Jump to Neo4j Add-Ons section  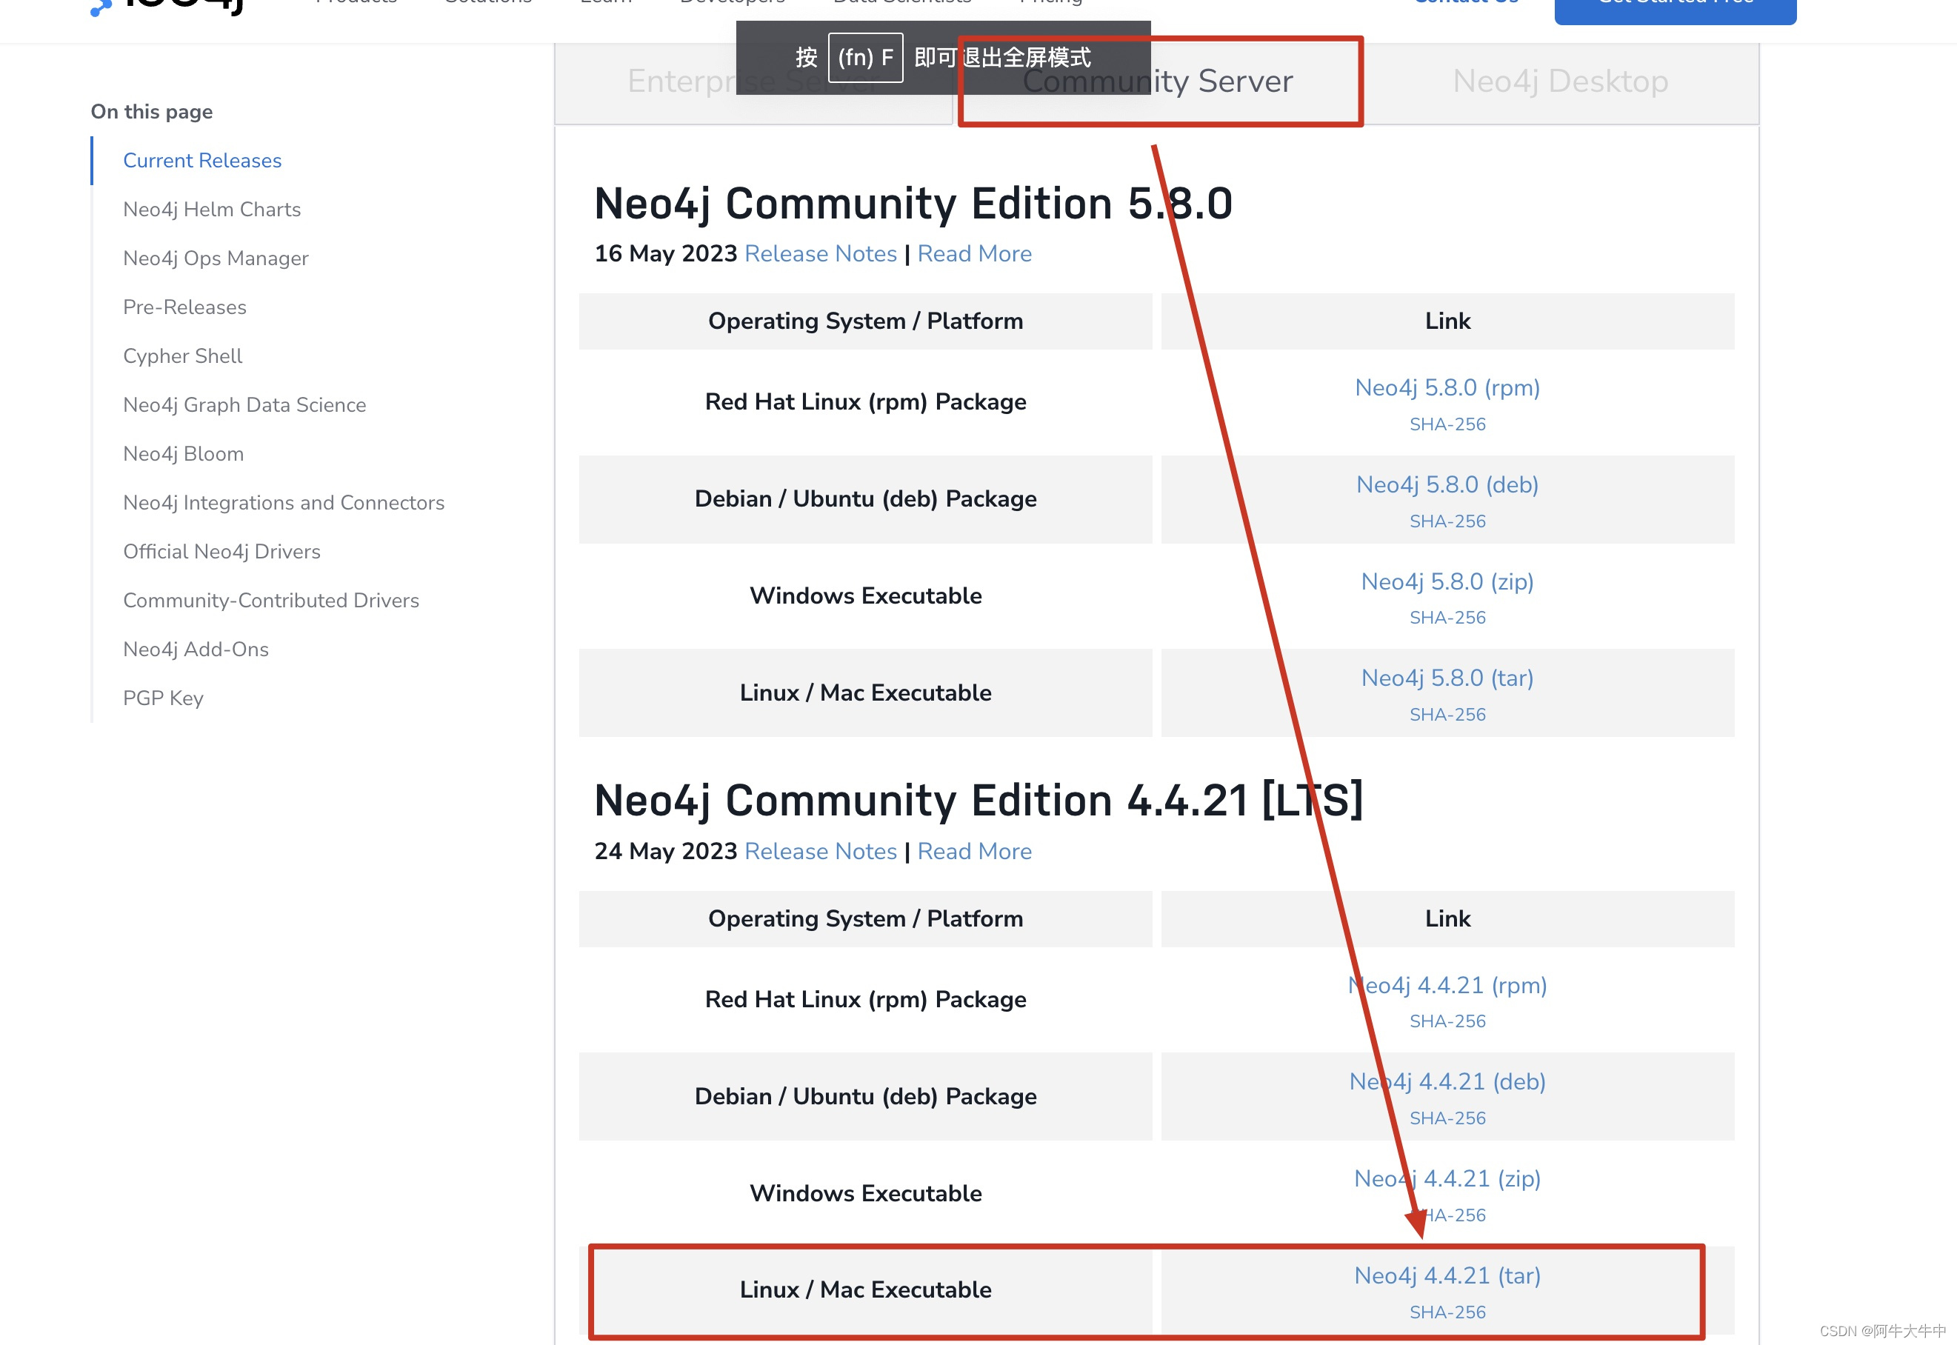[196, 649]
